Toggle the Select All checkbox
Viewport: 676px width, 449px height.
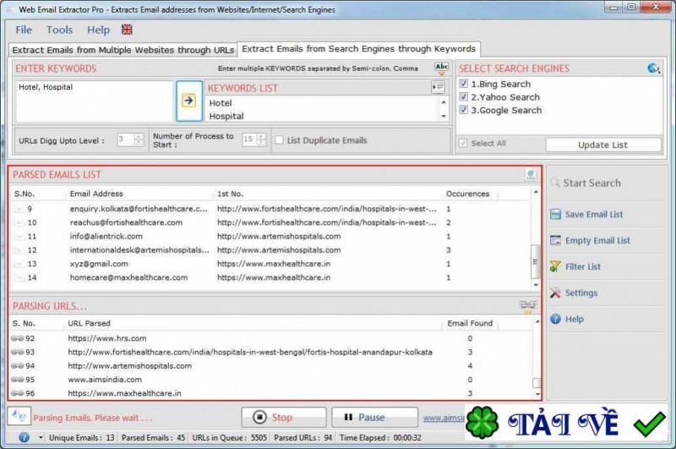click(463, 143)
